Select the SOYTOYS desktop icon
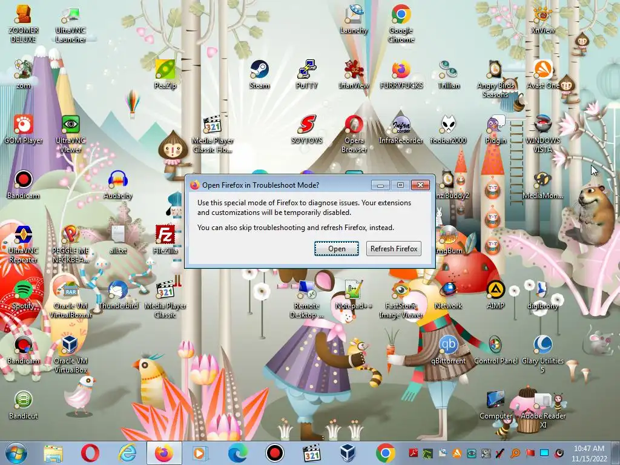Image resolution: width=620 pixels, height=465 pixels. pos(307,129)
